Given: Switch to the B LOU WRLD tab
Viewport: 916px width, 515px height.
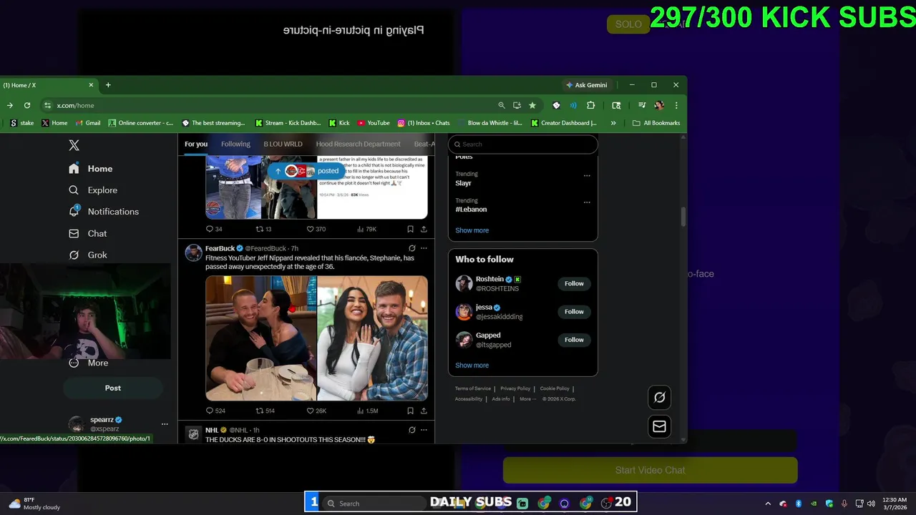Looking at the screenshot, I should [x=283, y=144].
